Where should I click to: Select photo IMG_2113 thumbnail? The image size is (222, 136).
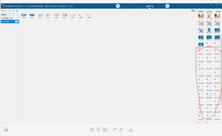(201, 38)
